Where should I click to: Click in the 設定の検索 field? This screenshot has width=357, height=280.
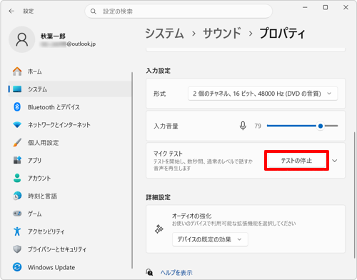point(178,11)
